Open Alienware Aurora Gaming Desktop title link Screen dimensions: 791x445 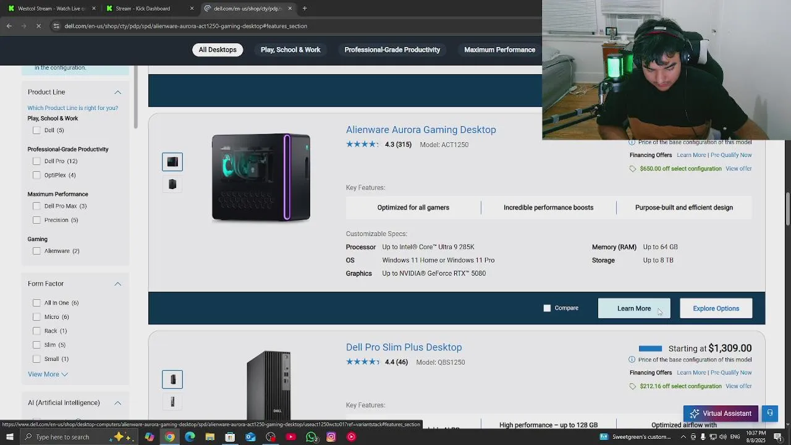tap(421, 130)
